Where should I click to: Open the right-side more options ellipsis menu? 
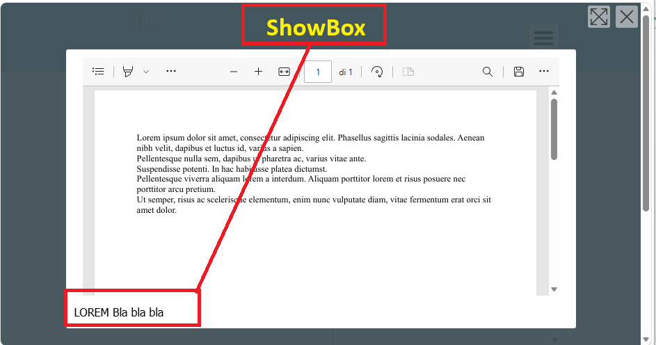[x=544, y=72]
